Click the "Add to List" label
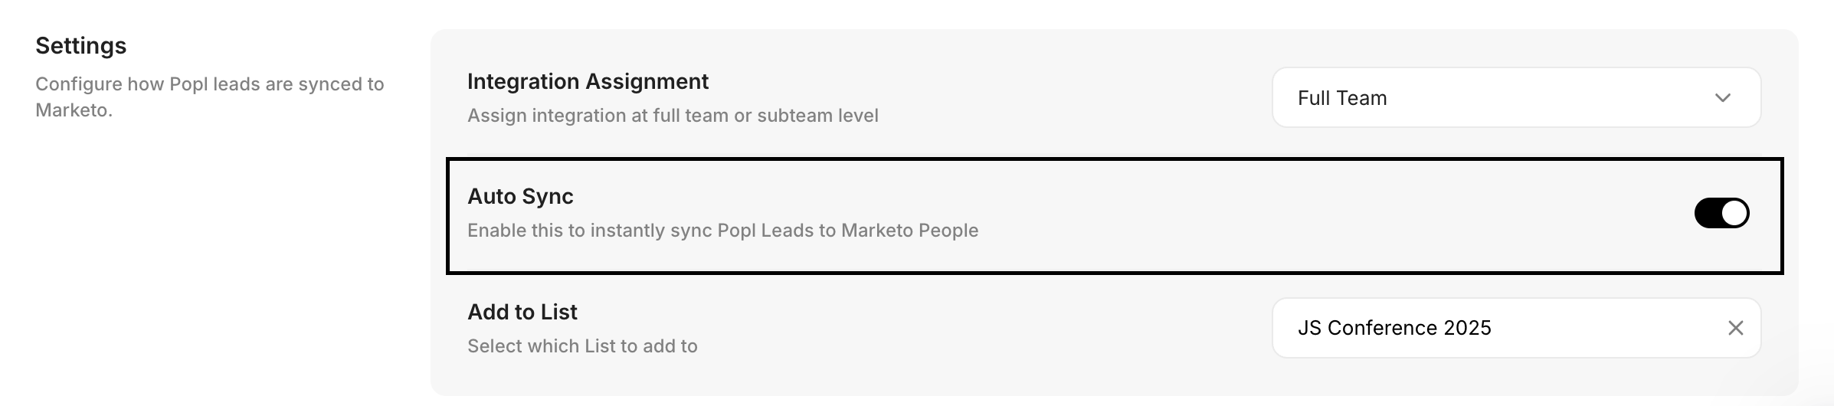The width and height of the screenshot is (1834, 406). pyautogui.click(x=522, y=312)
